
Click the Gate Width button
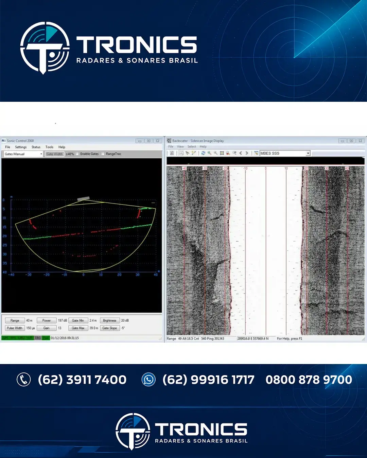54,154
